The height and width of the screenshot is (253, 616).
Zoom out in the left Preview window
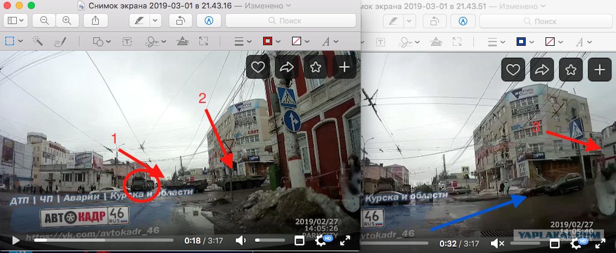44,21
